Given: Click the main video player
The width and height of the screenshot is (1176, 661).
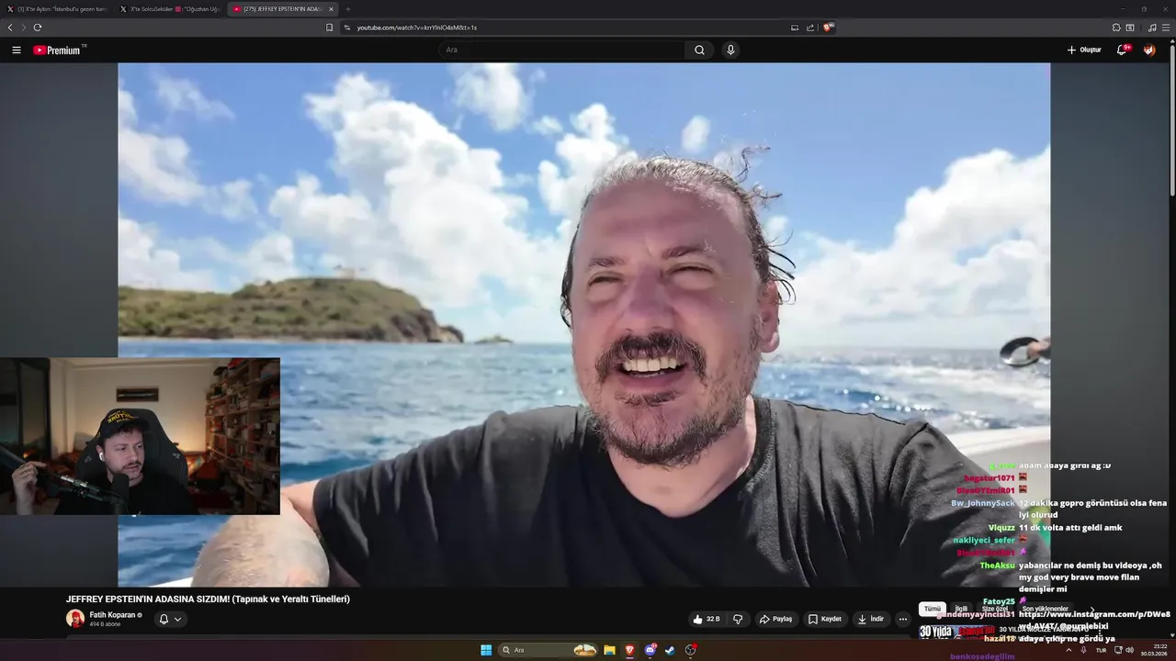Looking at the screenshot, I should click(583, 325).
